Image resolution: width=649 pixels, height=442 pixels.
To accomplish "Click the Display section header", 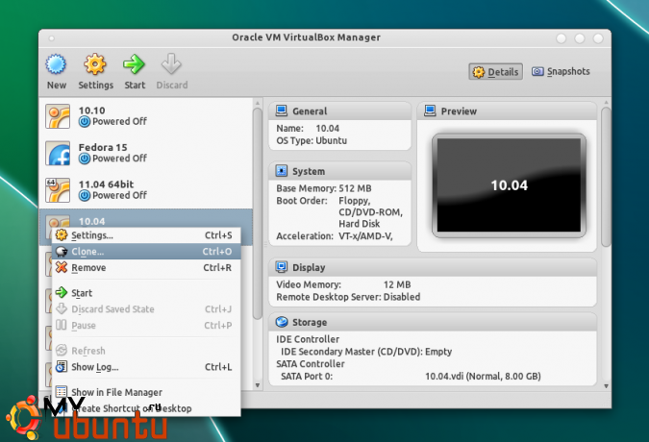I will (433, 267).
